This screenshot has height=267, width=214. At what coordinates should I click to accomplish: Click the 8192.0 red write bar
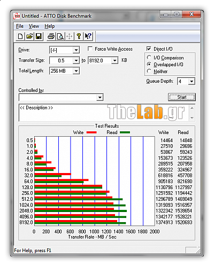(76, 221)
